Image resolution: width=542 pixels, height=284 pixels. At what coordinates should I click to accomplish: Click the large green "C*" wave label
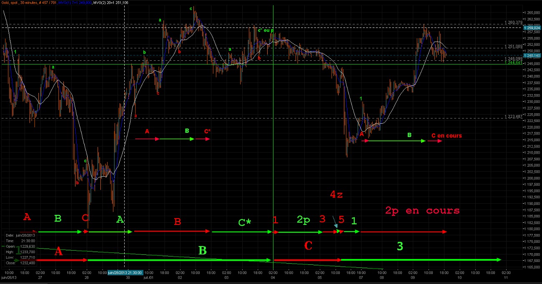coord(245,222)
